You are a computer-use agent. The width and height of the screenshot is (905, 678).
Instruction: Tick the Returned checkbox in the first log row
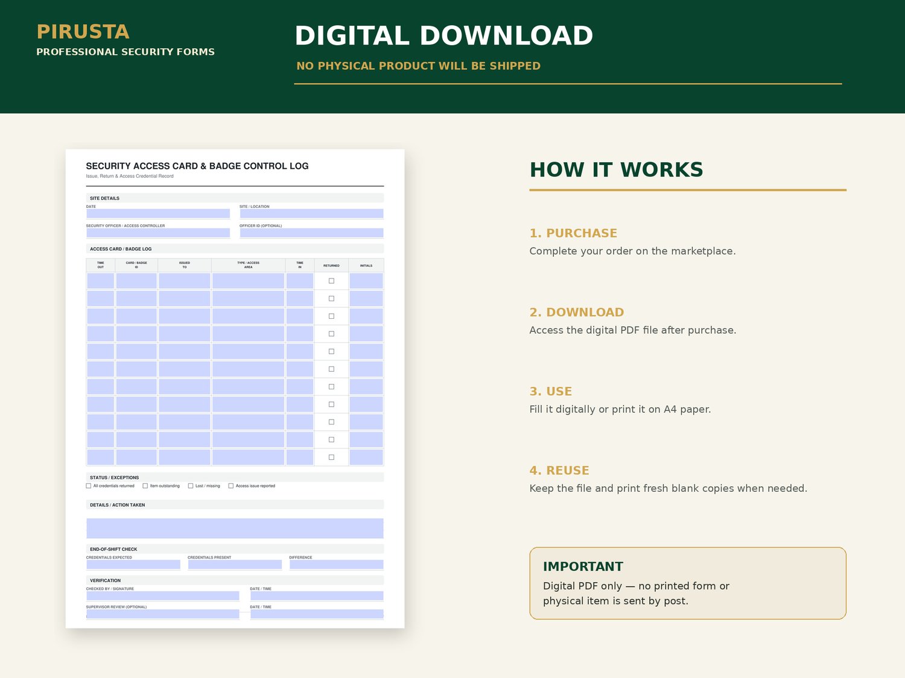click(331, 281)
